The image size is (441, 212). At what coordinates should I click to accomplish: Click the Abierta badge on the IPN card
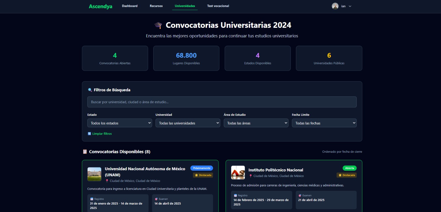(349, 168)
